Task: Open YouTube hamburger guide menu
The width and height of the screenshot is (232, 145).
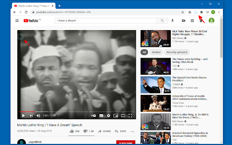Action: [x=17, y=21]
